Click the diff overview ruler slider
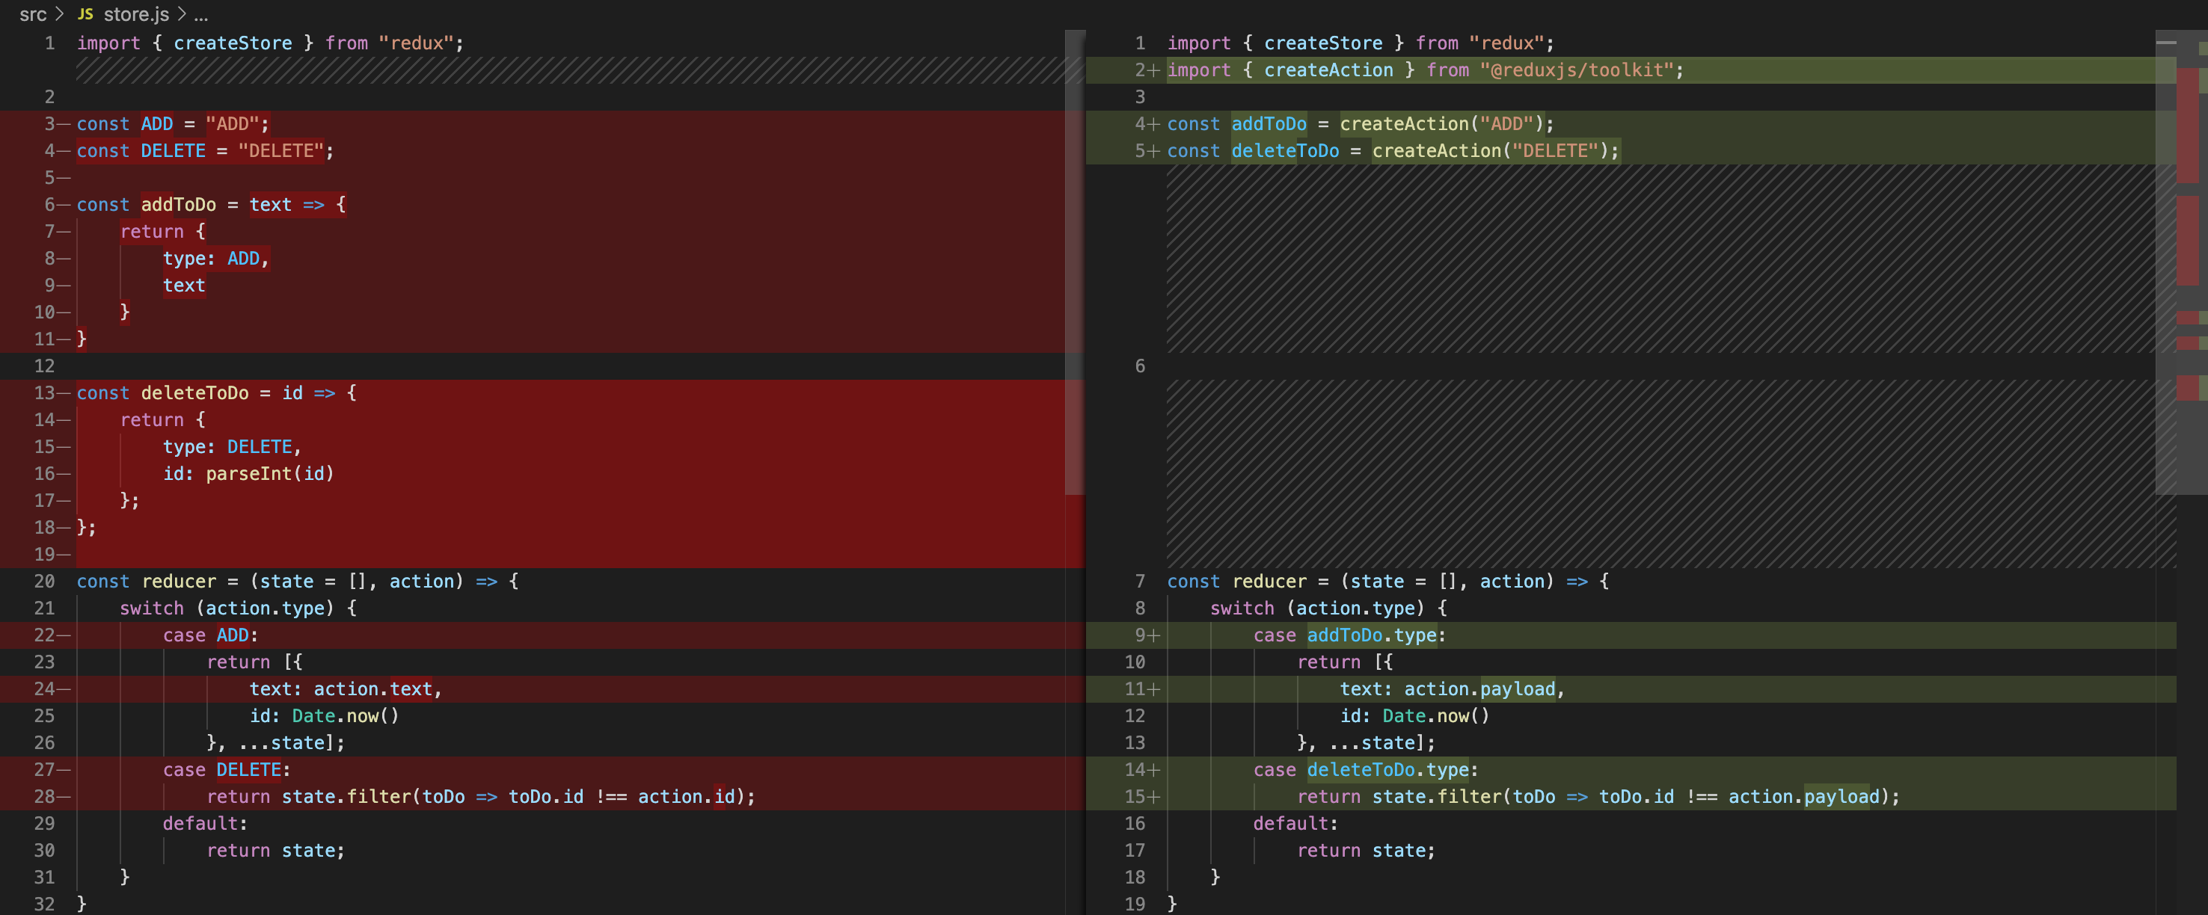The height and width of the screenshot is (915, 2208). [x=2165, y=262]
